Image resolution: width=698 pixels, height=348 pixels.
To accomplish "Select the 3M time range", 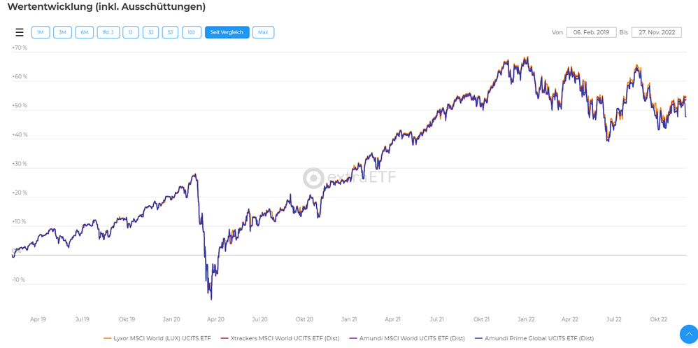I will (x=62, y=32).
